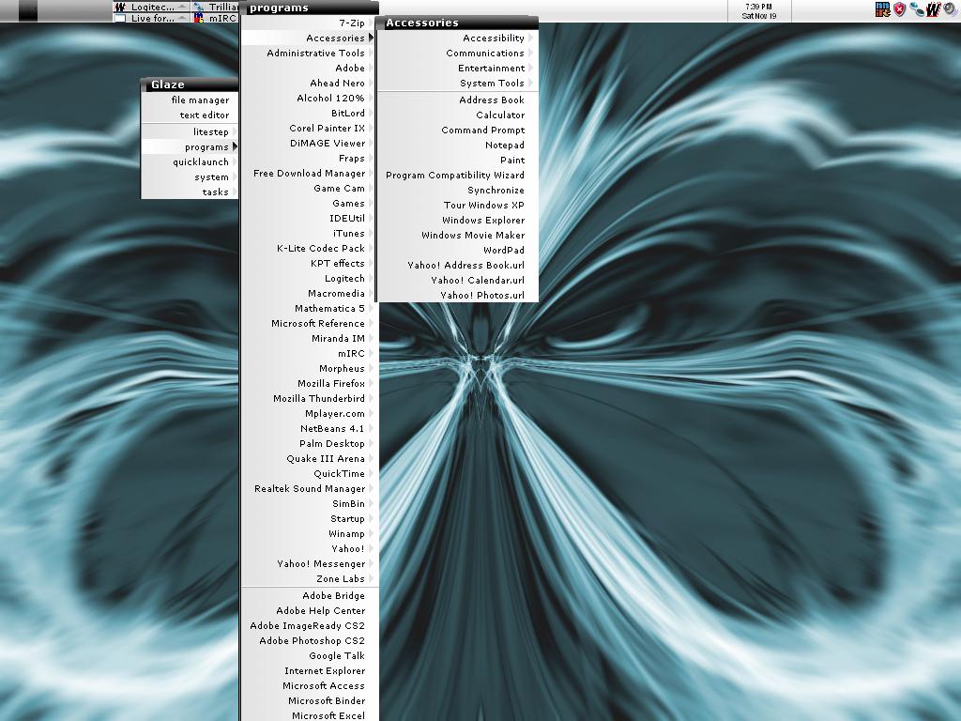This screenshot has width=961, height=721.
Task: Open Yahoo! Photos.url link
Action: (x=458, y=295)
